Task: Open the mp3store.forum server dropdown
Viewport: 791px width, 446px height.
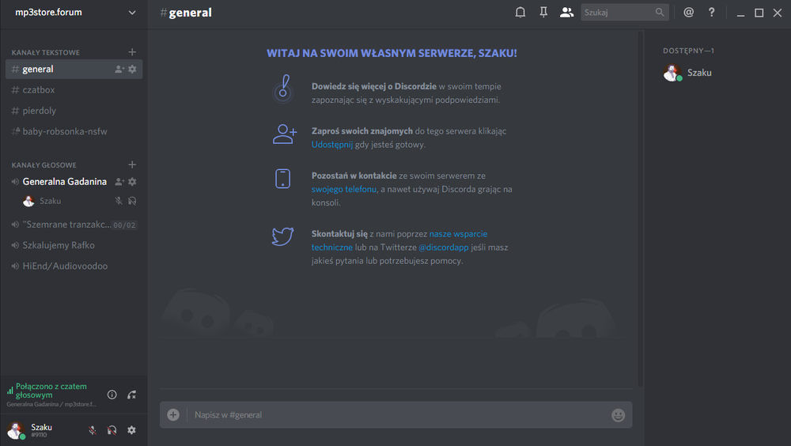Action: (x=131, y=13)
